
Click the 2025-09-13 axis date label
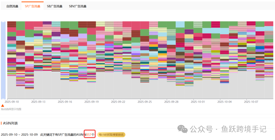(39, 102)
